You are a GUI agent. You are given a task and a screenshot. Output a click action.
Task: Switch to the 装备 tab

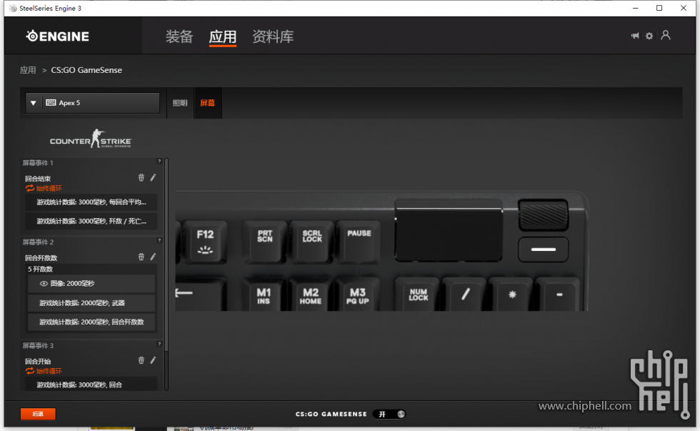click(179, 36)
